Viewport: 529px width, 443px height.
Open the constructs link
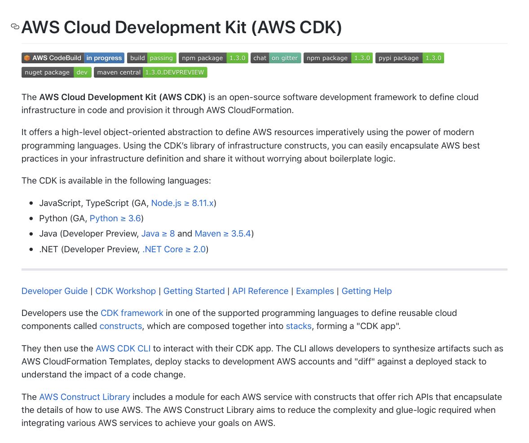[x=121, y=326]
